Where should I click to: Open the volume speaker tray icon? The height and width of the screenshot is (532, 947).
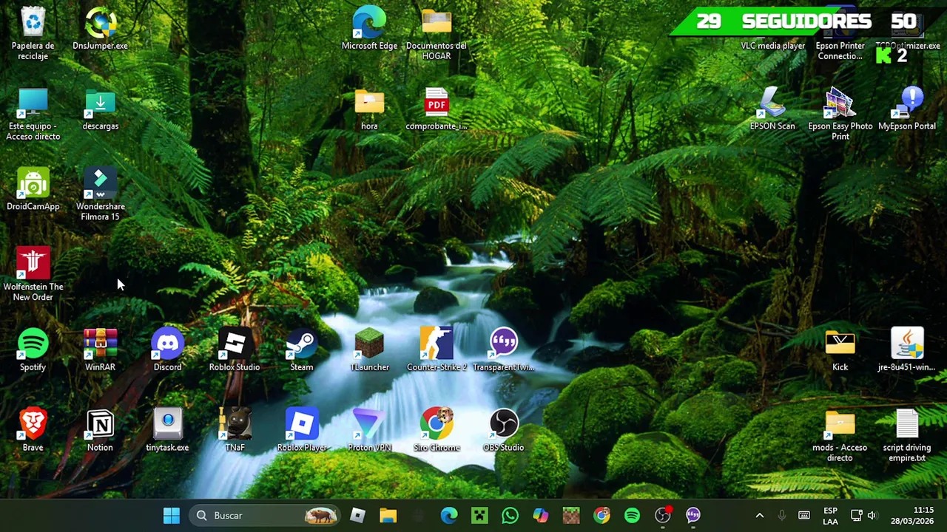click(872, 515)
